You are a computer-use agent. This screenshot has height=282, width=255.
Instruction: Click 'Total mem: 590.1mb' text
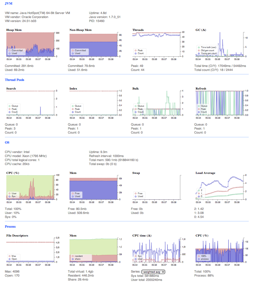click(103, 160)
